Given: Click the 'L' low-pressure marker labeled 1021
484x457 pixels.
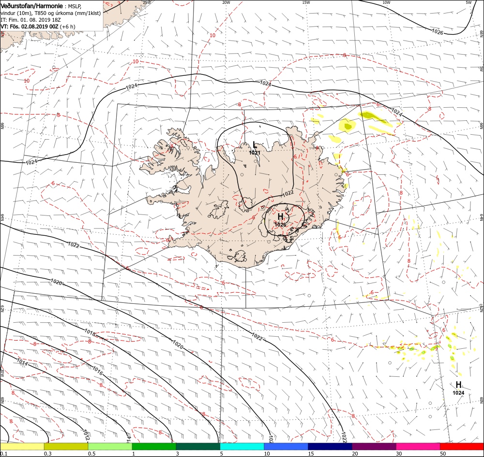Looking at the screenshot, I should pos(255,144).
